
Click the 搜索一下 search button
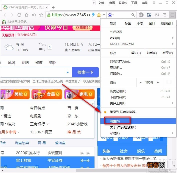pos(85,72)
